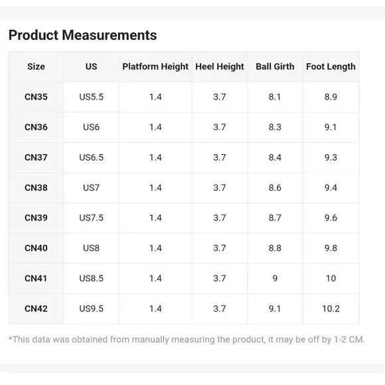
Task: Click the Product Measurements heading
Action: coord(82,35)
